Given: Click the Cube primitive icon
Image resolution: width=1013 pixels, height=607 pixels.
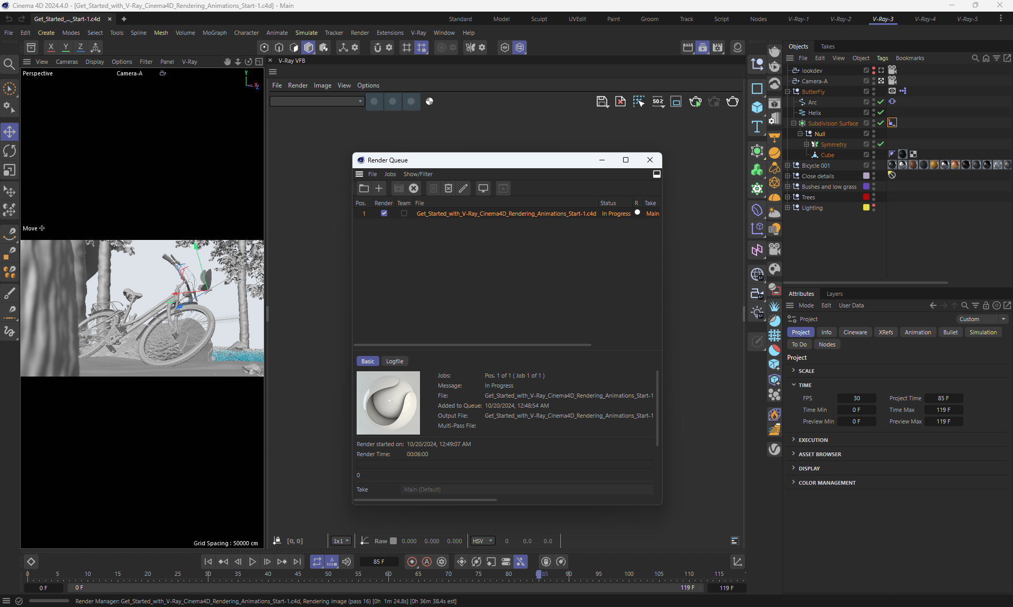Looking at the screenshot, I should (x=757, y=108).
